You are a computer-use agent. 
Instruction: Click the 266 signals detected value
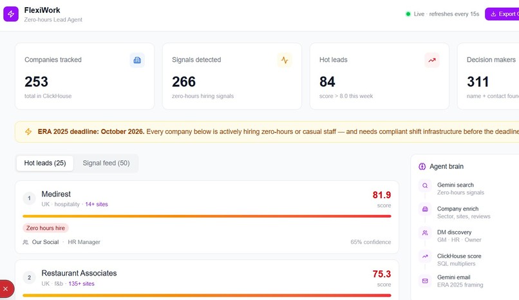[184, 82]
